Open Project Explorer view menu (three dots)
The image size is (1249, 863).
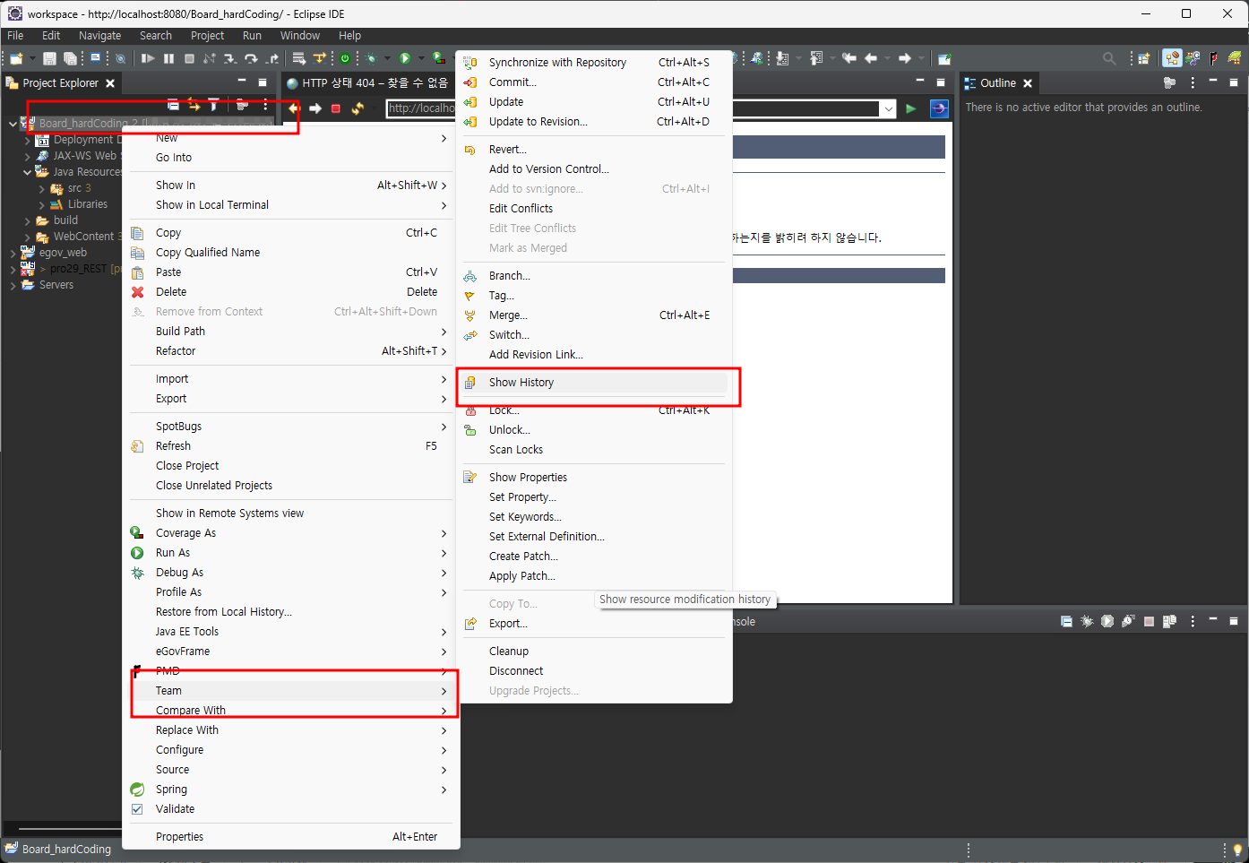point(265,105)
